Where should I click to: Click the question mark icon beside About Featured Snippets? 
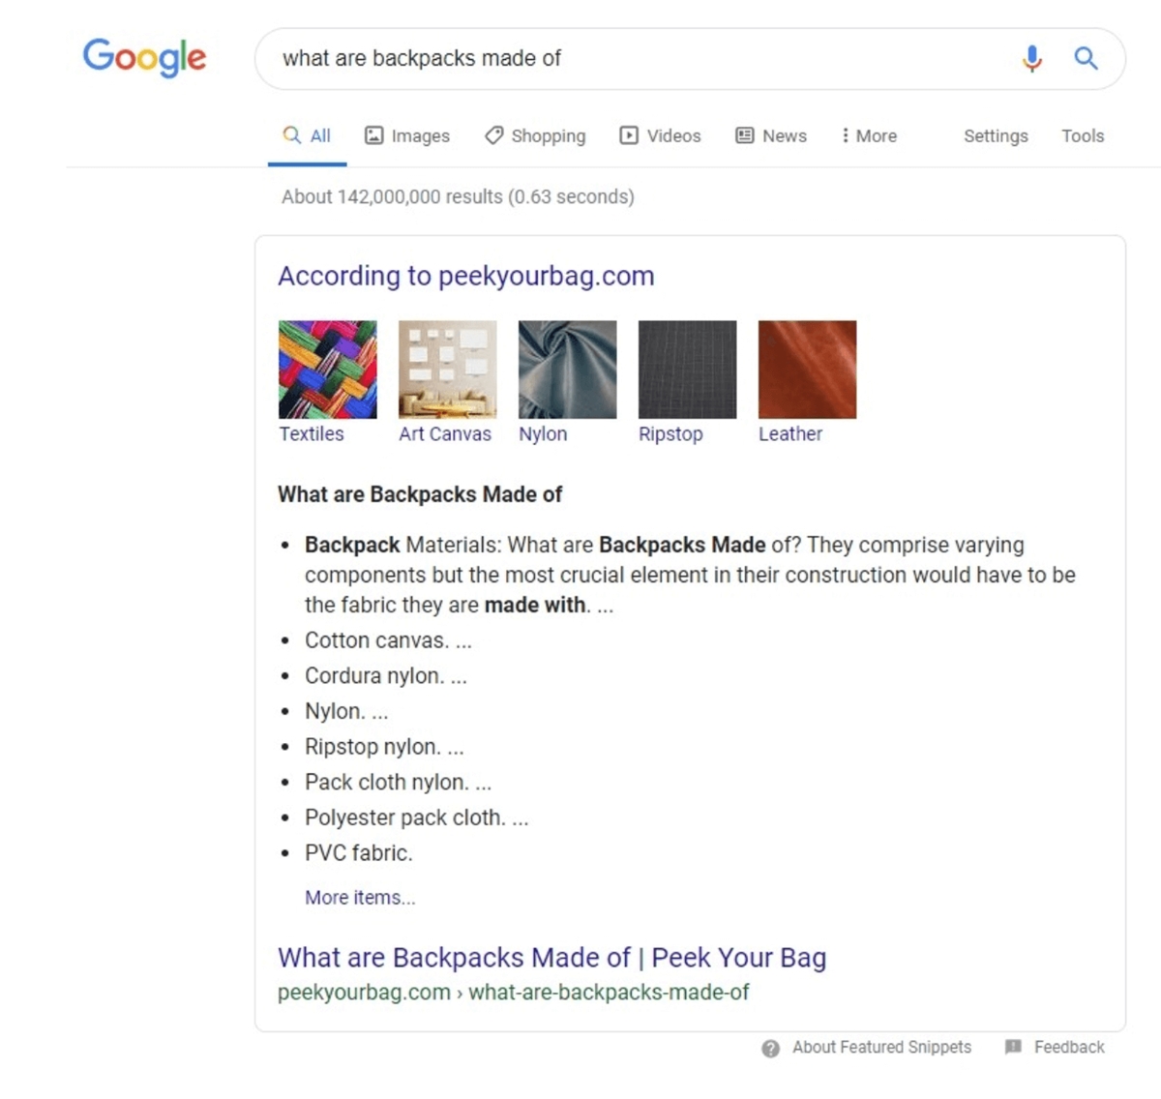tap(770, 1048)
